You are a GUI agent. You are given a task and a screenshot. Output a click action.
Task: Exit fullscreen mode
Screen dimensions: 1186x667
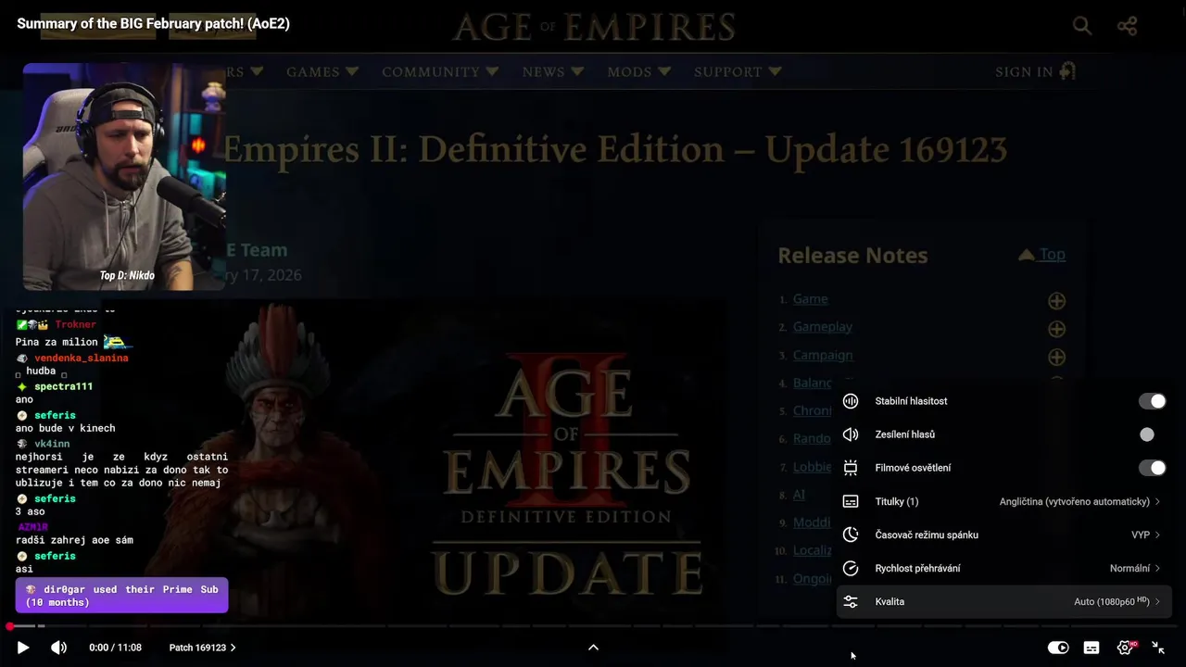pyautogui.click(x=1158, y=648)
